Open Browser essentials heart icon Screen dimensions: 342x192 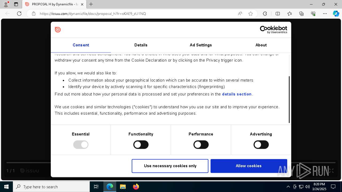313,14
